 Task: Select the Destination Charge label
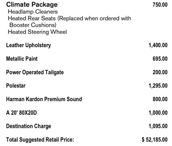pyautogui.click(x=28, y=126)
